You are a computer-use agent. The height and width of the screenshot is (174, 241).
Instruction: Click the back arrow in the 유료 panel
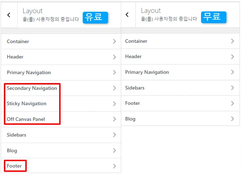click(9, 15)
